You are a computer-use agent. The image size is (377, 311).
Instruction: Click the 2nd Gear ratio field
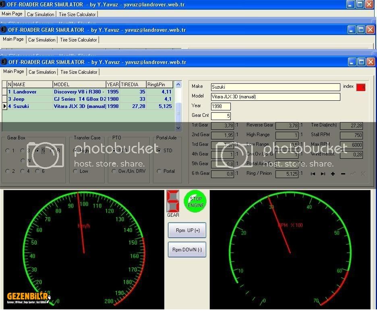[x=222, y=135]
